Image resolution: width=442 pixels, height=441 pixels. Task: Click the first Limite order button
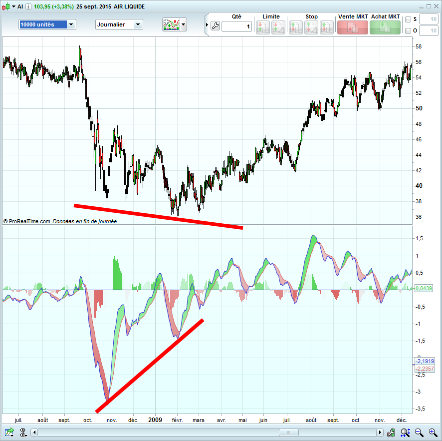(263, 27)
